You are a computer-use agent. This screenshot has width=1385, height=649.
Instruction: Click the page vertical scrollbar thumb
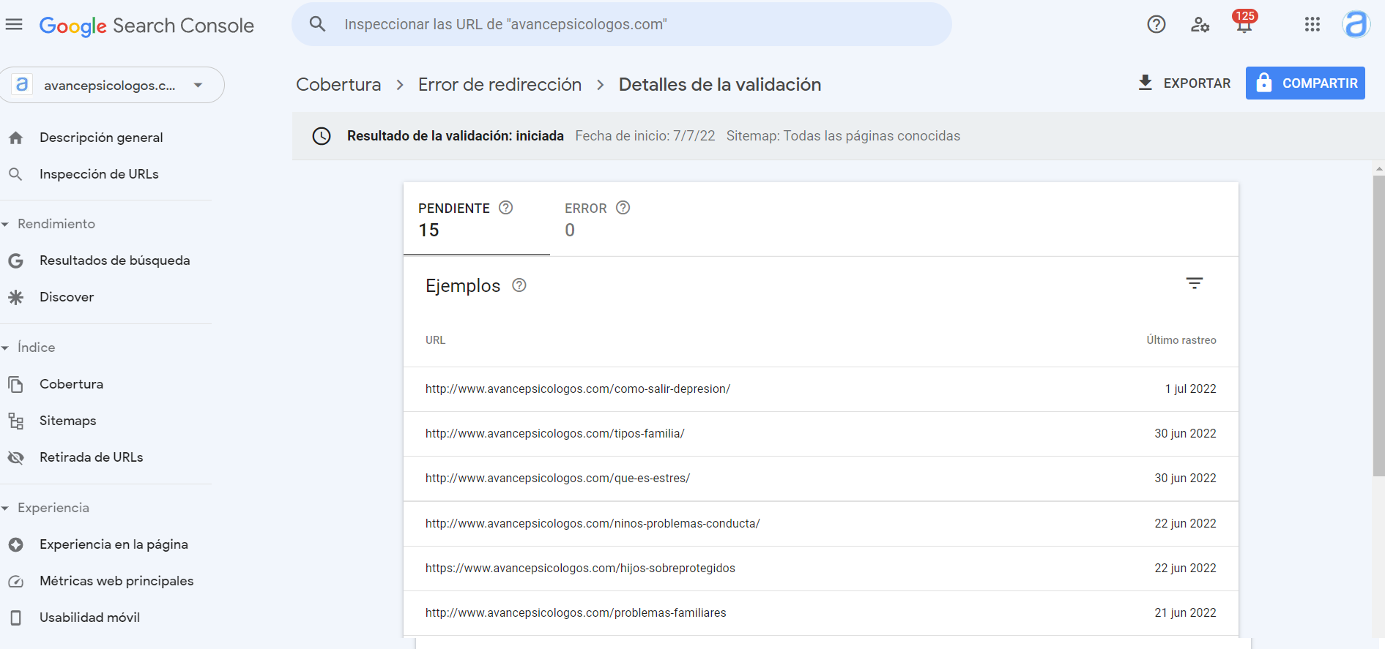[x=1379, y=326]
